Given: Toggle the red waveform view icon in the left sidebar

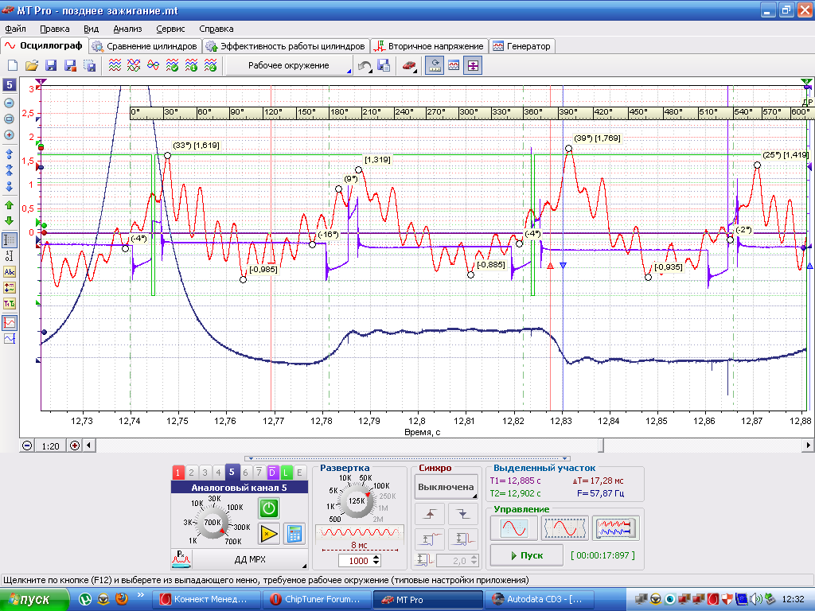Looking at the screenshot, I should click(10, 323).
